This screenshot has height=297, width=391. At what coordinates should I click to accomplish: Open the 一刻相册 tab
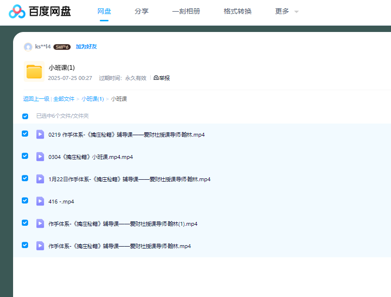(x=186, y=11)
